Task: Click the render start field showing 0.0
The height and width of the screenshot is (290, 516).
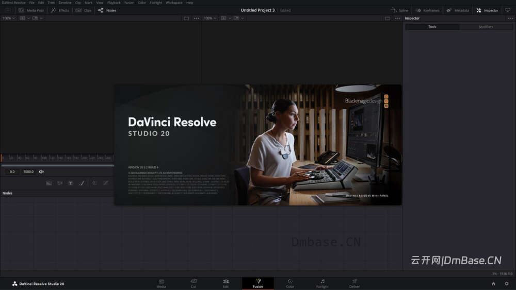Action: (x=12, y=172)
